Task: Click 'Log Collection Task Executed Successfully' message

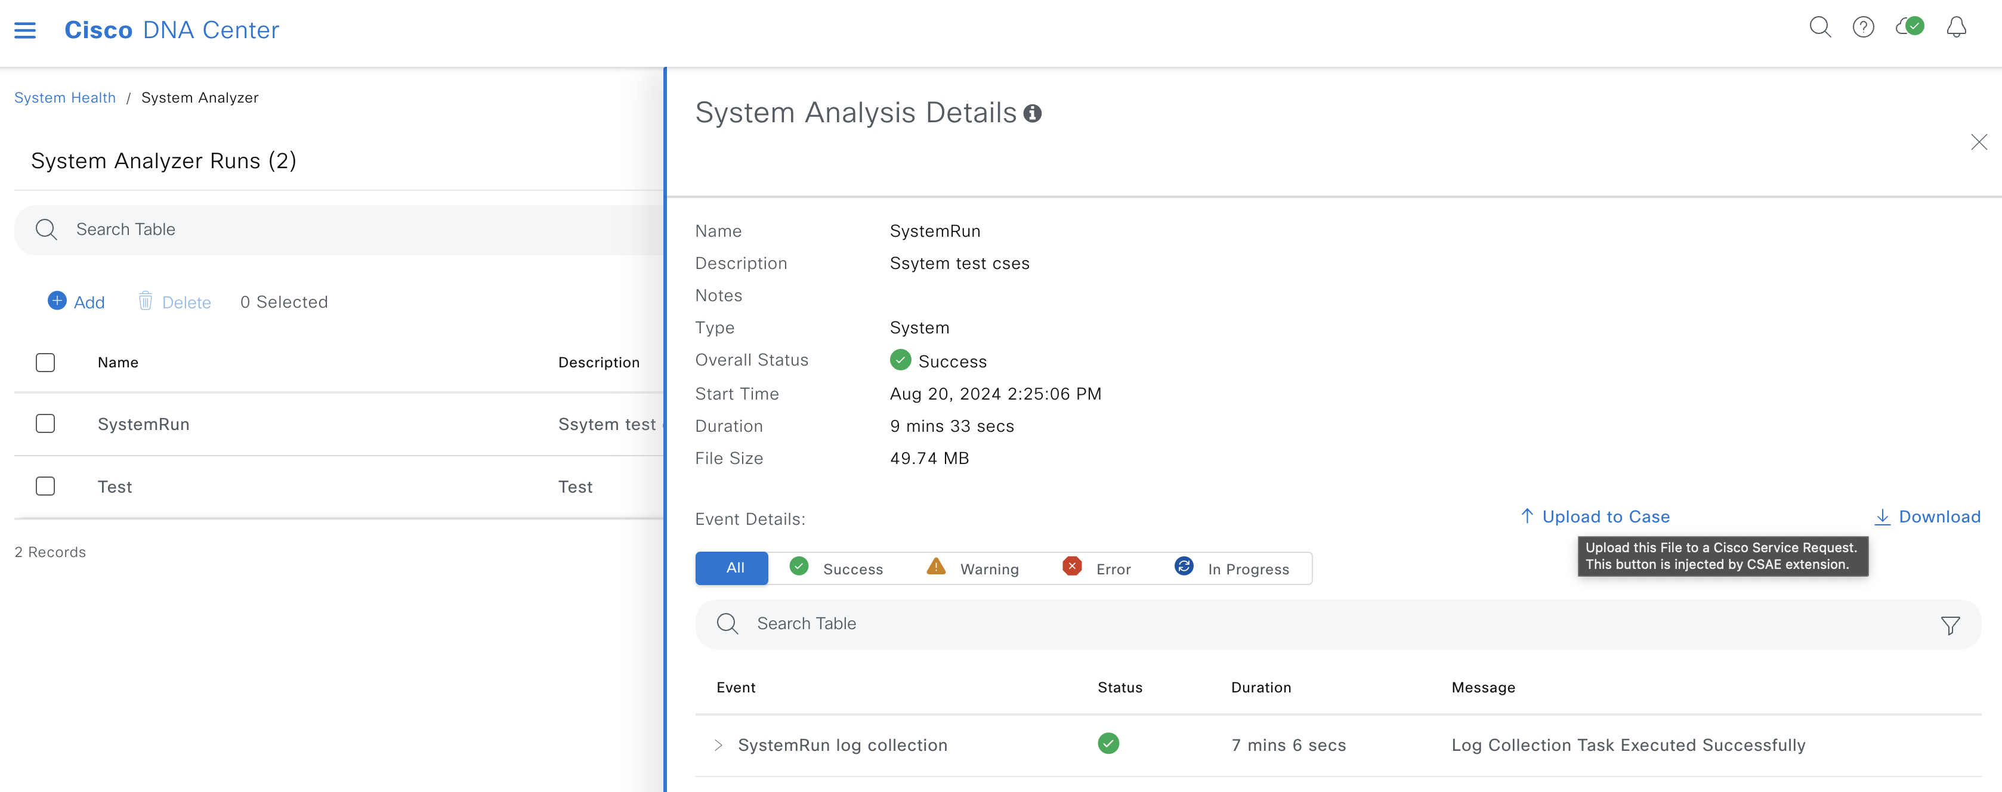Action: [x=1628, y=745]
